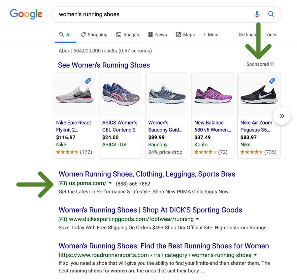Advance the shopping carousel with double-chevron arrow
The height and width of the screenshot is (280, 297).
point(282,116)
